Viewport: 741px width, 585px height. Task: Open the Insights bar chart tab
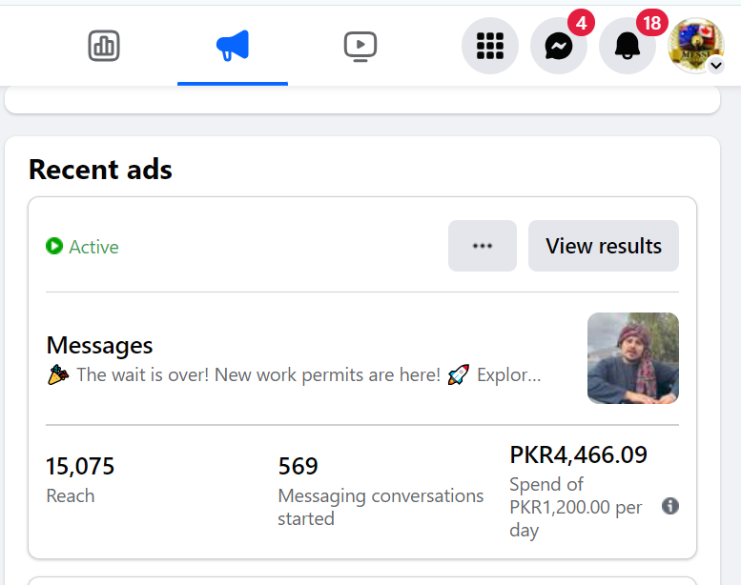click(103, 46)
